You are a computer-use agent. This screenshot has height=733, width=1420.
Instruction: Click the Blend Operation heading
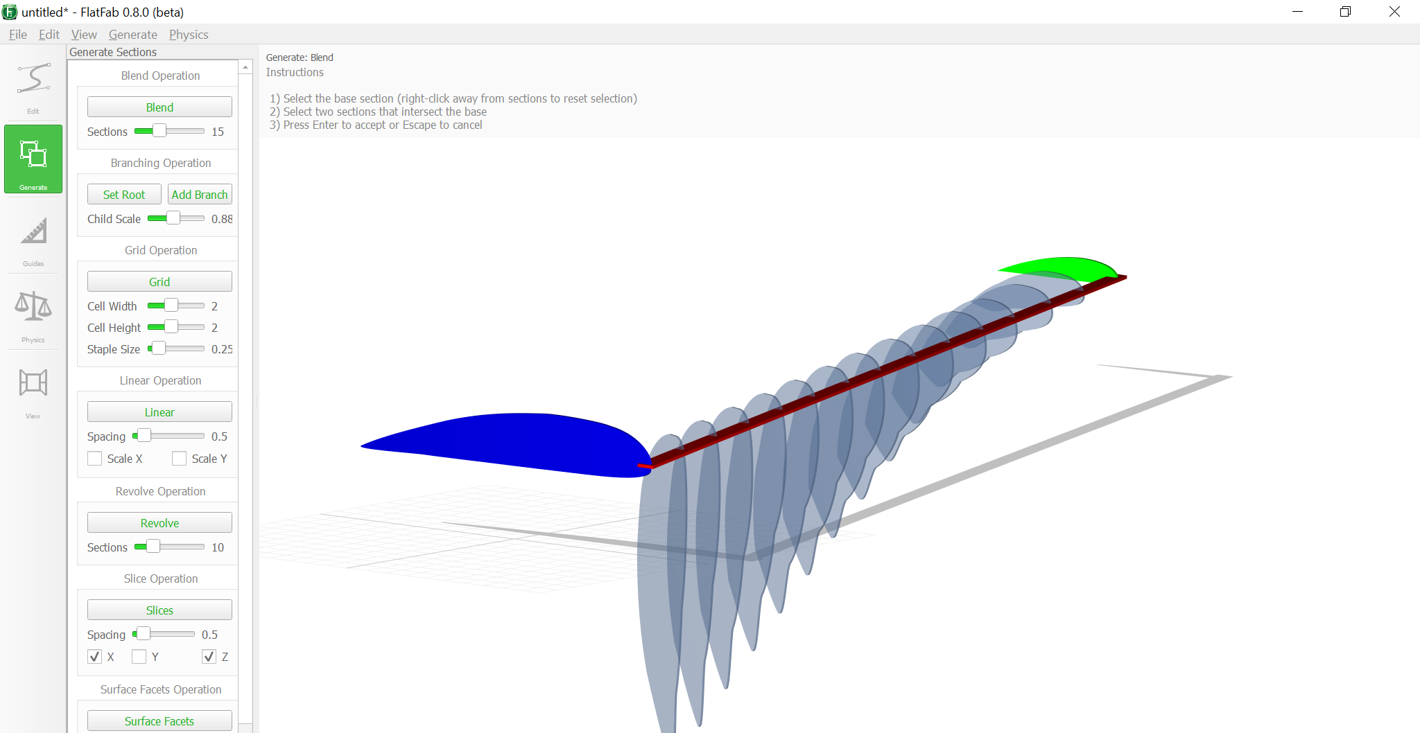tap(160, 76)
